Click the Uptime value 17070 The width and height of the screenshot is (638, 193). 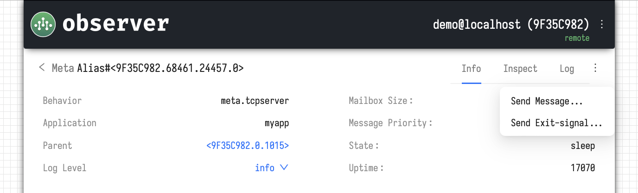583,168
